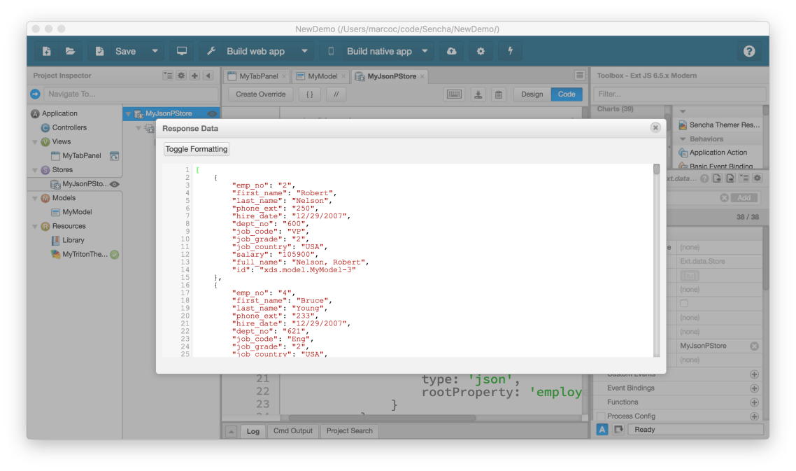Open the tab list icon above editor
796x471 pixels.
(579, 75)
